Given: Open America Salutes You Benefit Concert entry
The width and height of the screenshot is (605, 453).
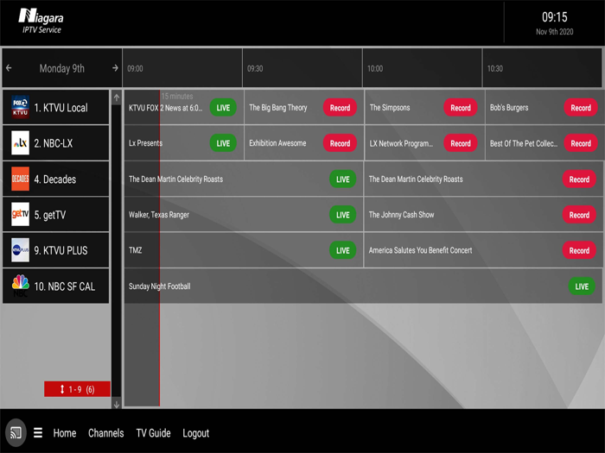Looking at the screenshot, I should (x=483, y=250).
